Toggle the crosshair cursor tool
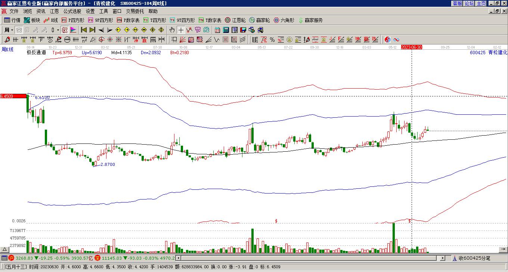 tap(181, 30)
